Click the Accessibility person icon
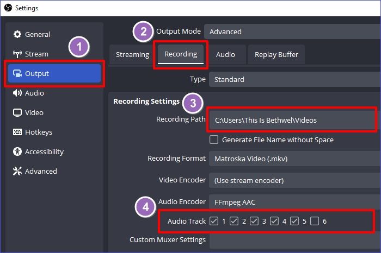The image size is (381, 253). coord(17,151)
